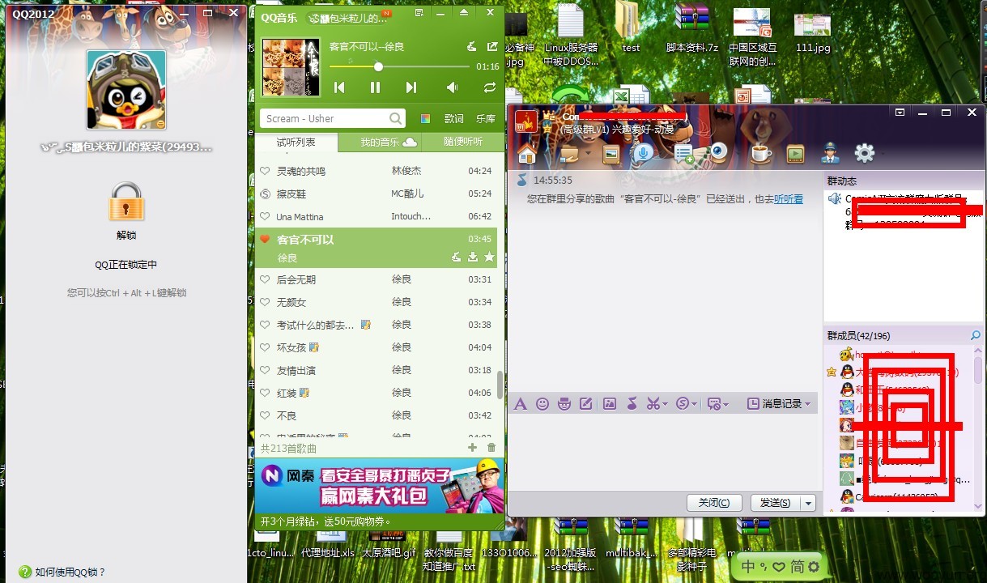
Task: Click the playlist trash delete icon
Action: point(491,448)
